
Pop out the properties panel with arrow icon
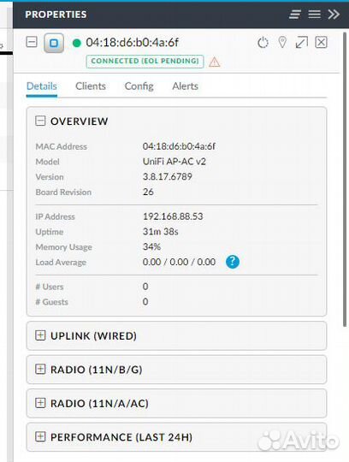coord(302,43)
